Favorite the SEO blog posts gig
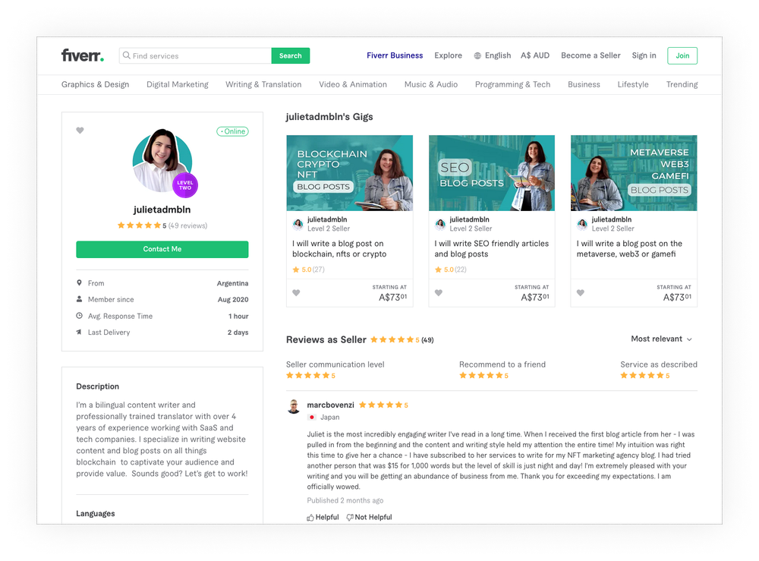Screen dimensions: 759x561 click(438, 292)
